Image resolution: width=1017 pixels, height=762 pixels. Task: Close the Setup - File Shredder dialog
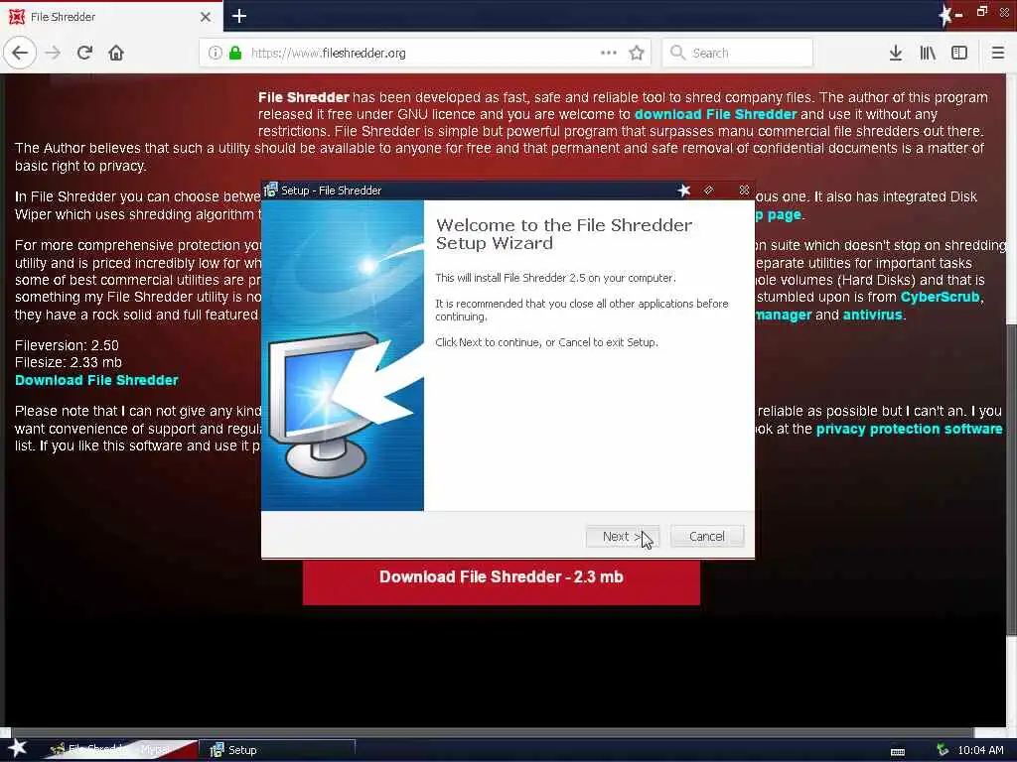(744, 190)
